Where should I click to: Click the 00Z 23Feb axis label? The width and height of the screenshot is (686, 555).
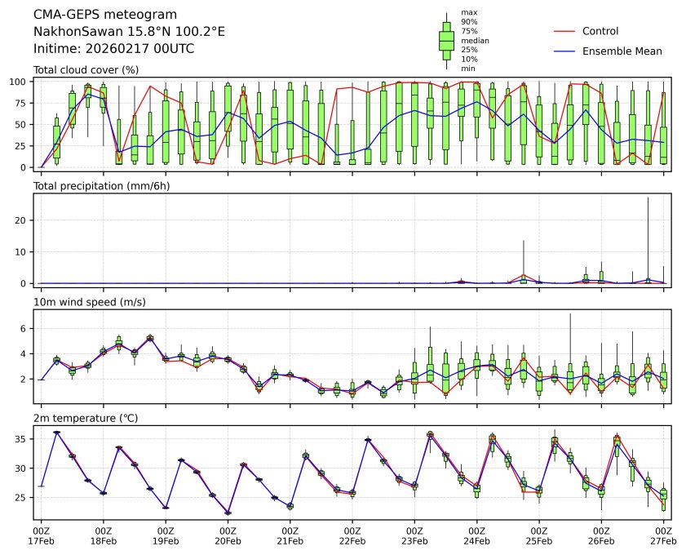click(x=414, y=535)
